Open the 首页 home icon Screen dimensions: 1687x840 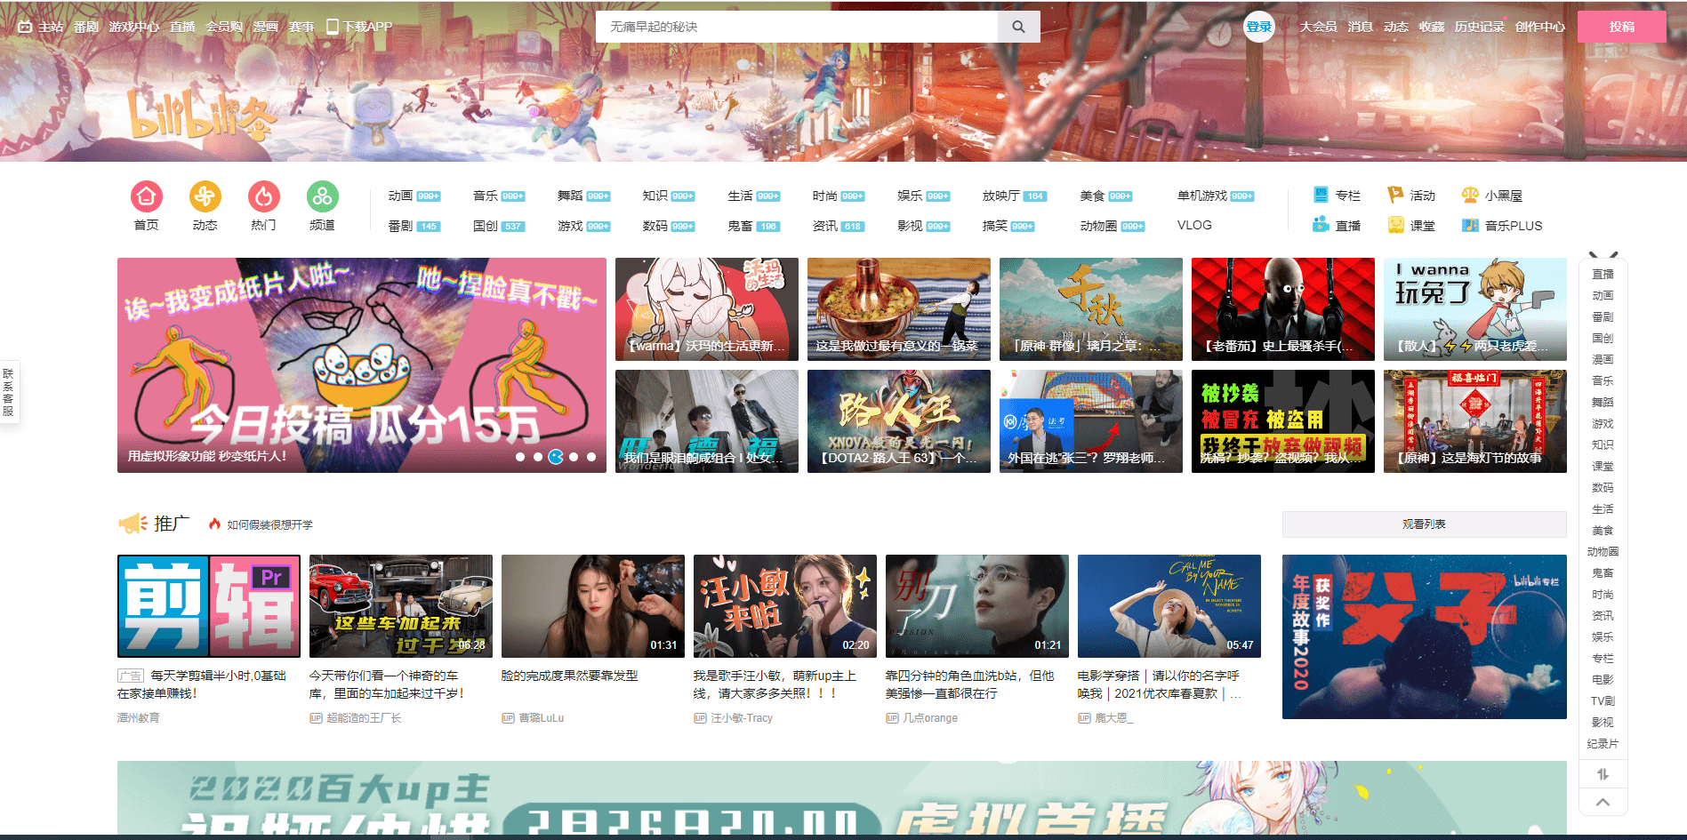pos(147,196)
